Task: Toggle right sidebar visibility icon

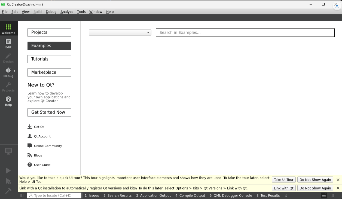Action: [x=332, y=195]
